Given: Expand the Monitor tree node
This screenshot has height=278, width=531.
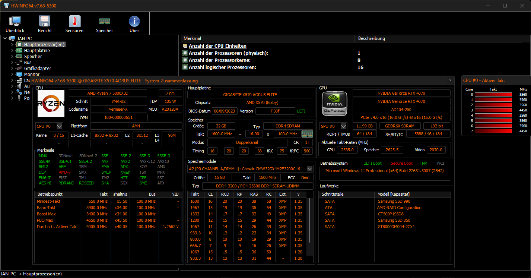Looking at the screenshot, I should (12, 74).
